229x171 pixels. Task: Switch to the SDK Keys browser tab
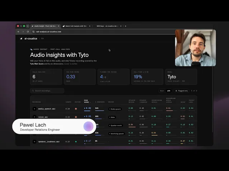click(x=108, y=26)
